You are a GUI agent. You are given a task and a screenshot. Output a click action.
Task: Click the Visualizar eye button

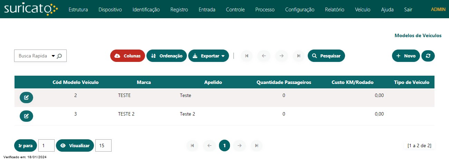pyautogui.click(x=75, y=145)
